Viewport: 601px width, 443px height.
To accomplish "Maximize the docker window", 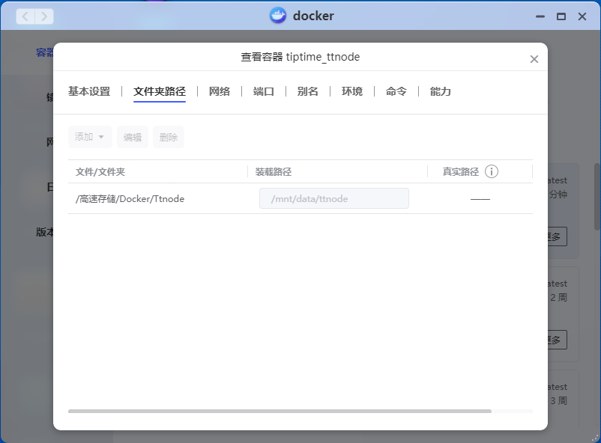I will point(561,16).
